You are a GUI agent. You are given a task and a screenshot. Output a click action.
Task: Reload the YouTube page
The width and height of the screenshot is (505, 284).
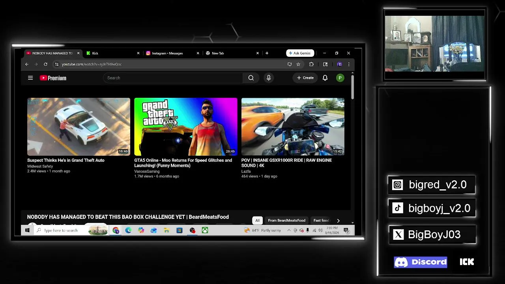45,64
